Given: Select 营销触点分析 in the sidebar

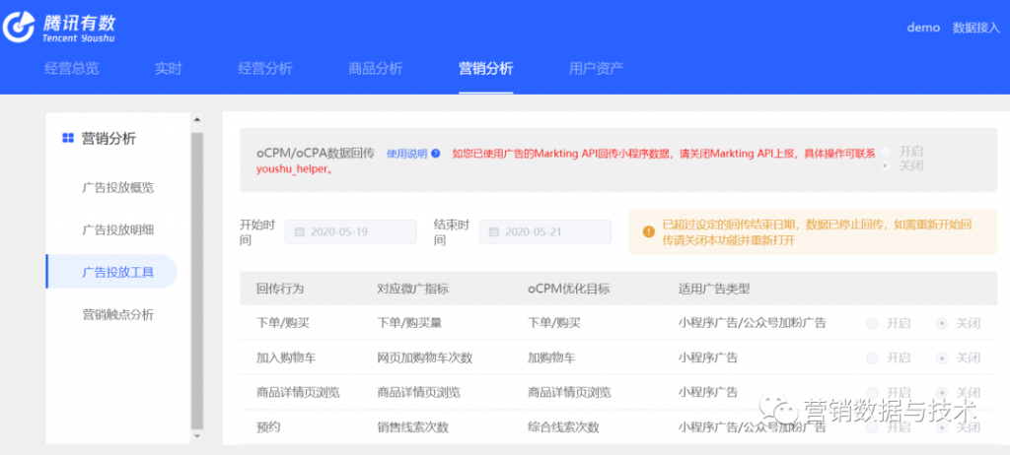Looking at the screenshot, I should click(117, 315).
